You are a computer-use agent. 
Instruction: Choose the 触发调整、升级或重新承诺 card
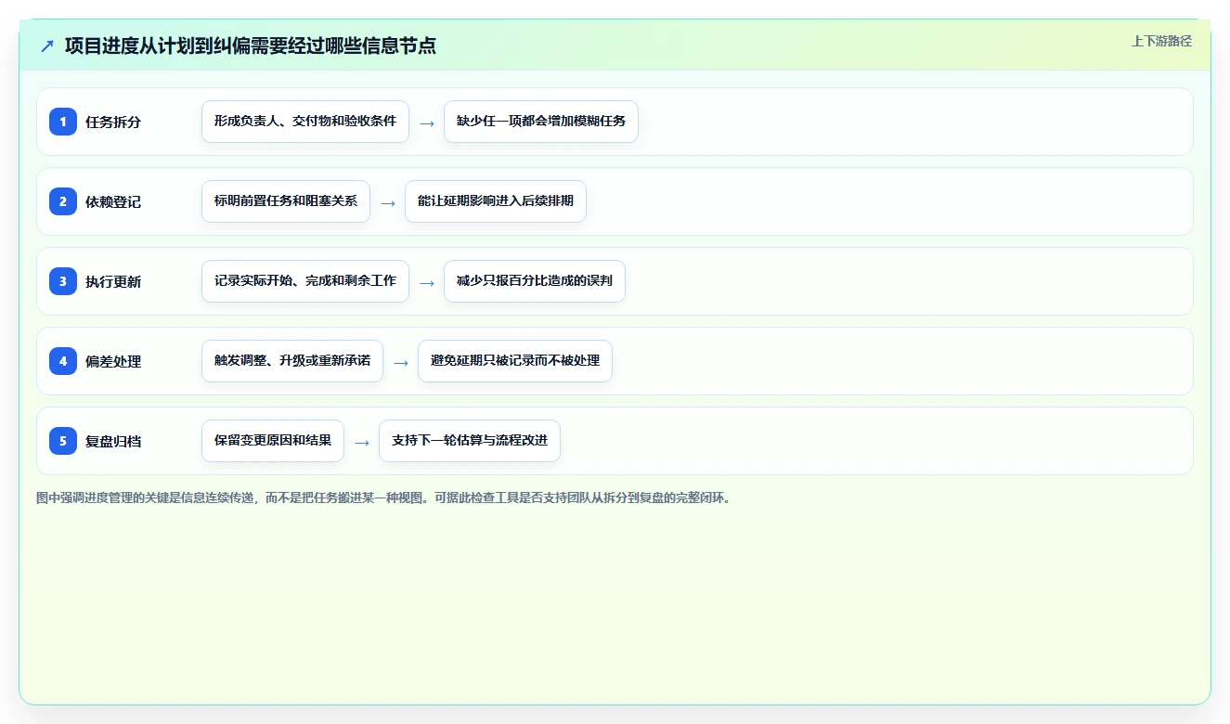(x=292, y=361)
